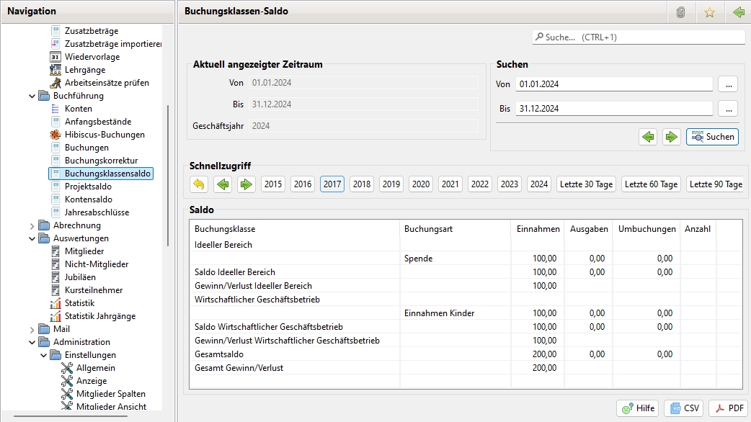Click the search text field
The image size is (751, 422).
point(639,37)
